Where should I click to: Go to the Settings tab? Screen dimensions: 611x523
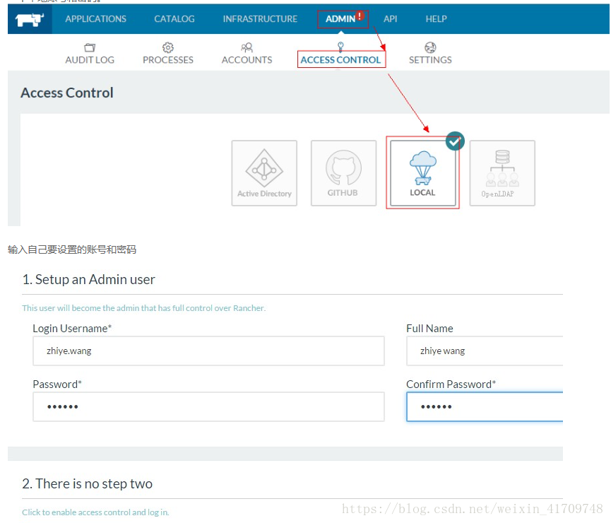(430, 59)
